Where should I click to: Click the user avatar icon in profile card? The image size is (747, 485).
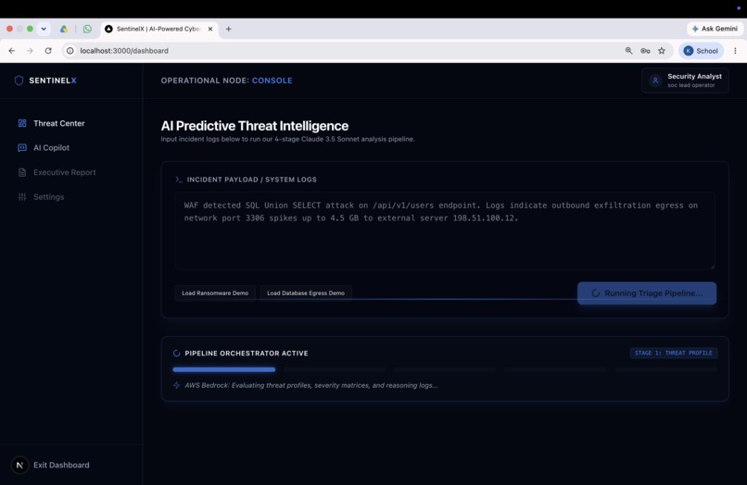click(x=655, y=81)
